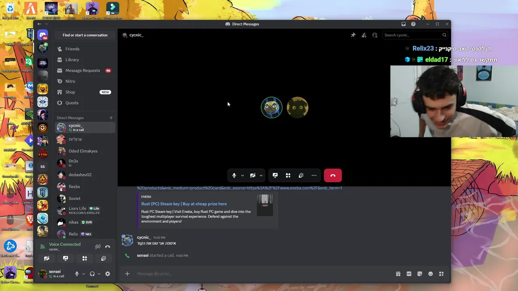Open Wondershare desktop shortcut
Image resolution: width=518 pixels, height=291 pixels.
(113, 11)
